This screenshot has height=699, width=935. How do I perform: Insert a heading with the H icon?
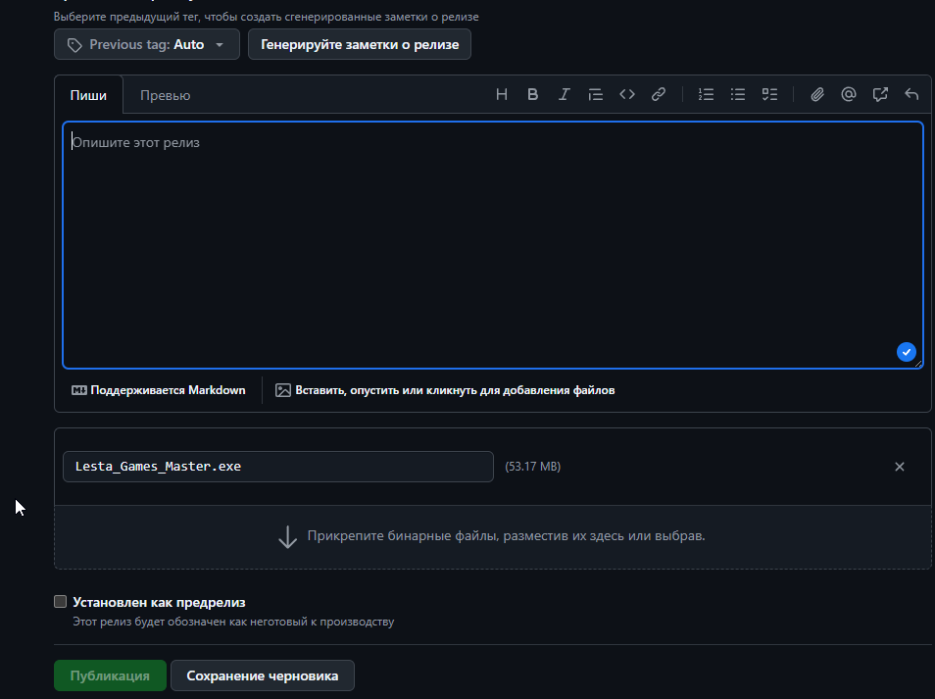pyautogui.click(x=502, y=94)
